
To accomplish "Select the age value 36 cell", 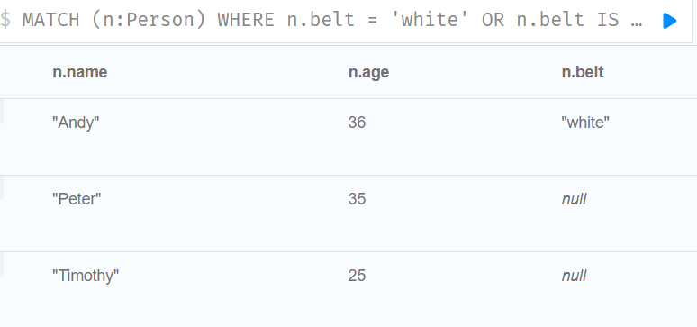I will coord(357,123).
